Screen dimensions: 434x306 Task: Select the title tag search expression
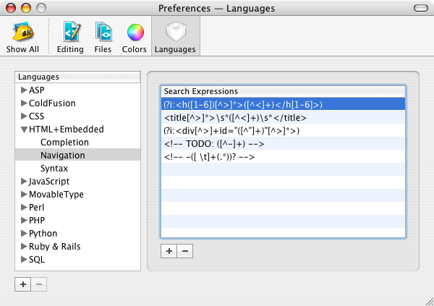[235, 118]
